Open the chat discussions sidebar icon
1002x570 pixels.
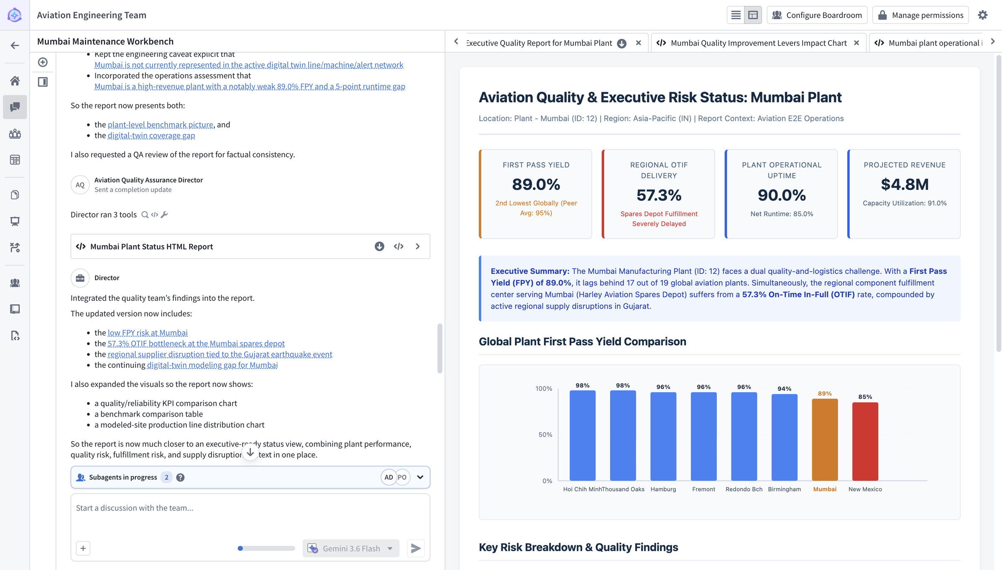tap(15, 107)
